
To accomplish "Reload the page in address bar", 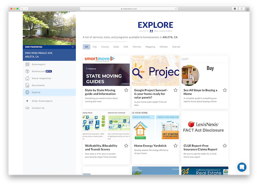I will coord(176,8).
